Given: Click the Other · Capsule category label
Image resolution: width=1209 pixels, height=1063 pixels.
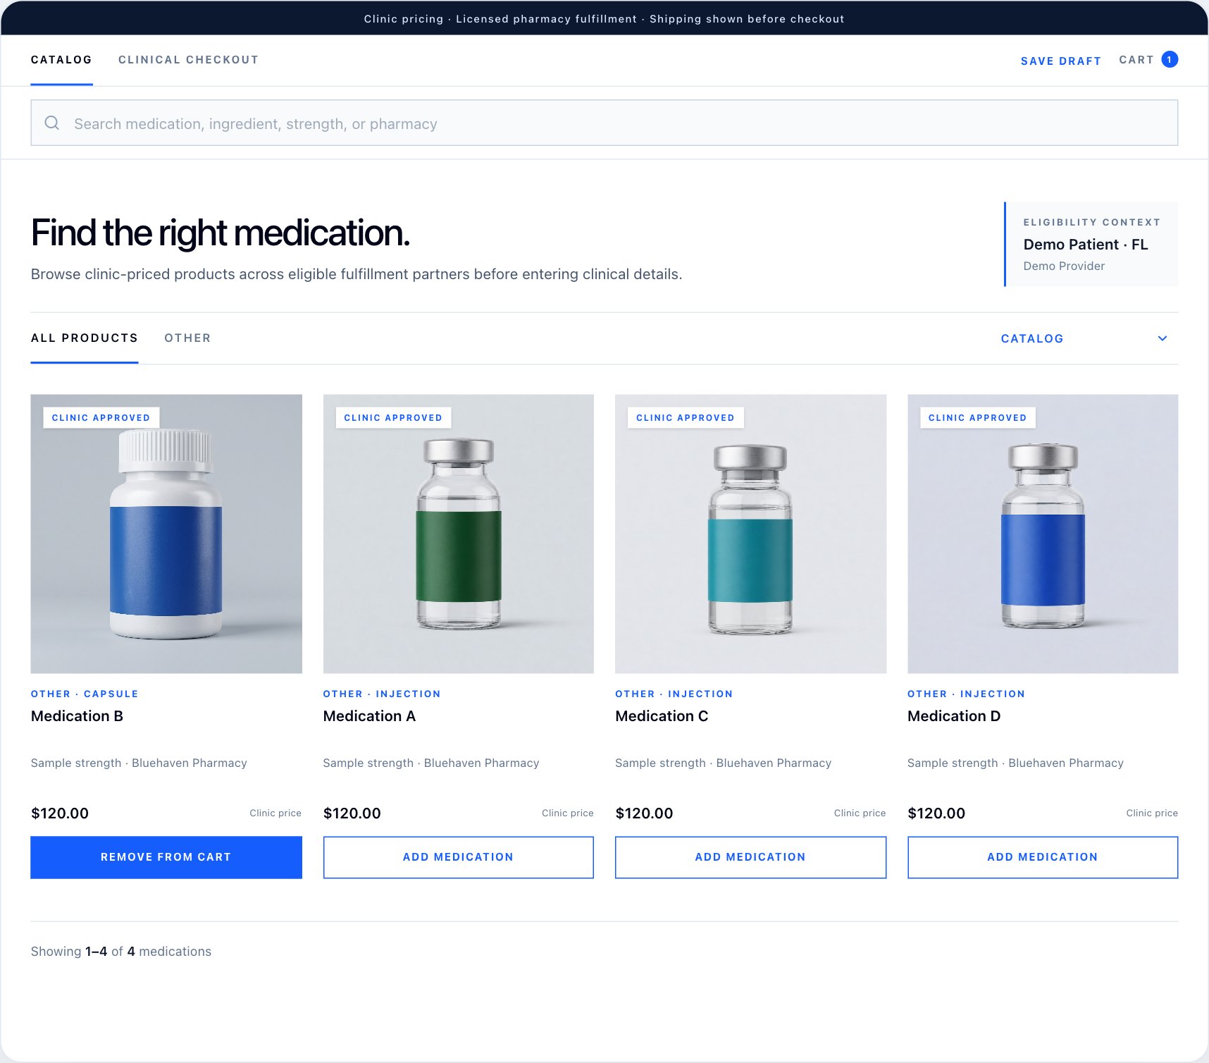Looking at the screenshot, I should pyautogui.click(x=85, y=694).
